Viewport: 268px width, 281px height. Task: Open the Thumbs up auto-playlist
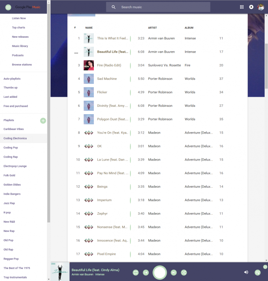[10, 87]
